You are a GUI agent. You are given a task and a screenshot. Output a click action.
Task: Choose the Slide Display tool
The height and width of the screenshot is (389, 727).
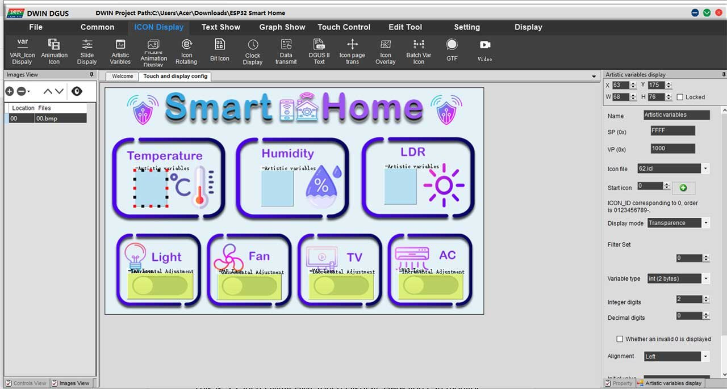pos(87,50)
